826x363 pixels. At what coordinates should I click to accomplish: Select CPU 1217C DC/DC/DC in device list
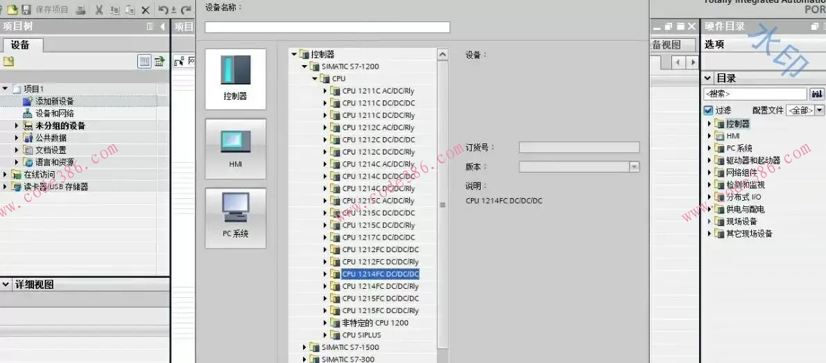point(378,237)
